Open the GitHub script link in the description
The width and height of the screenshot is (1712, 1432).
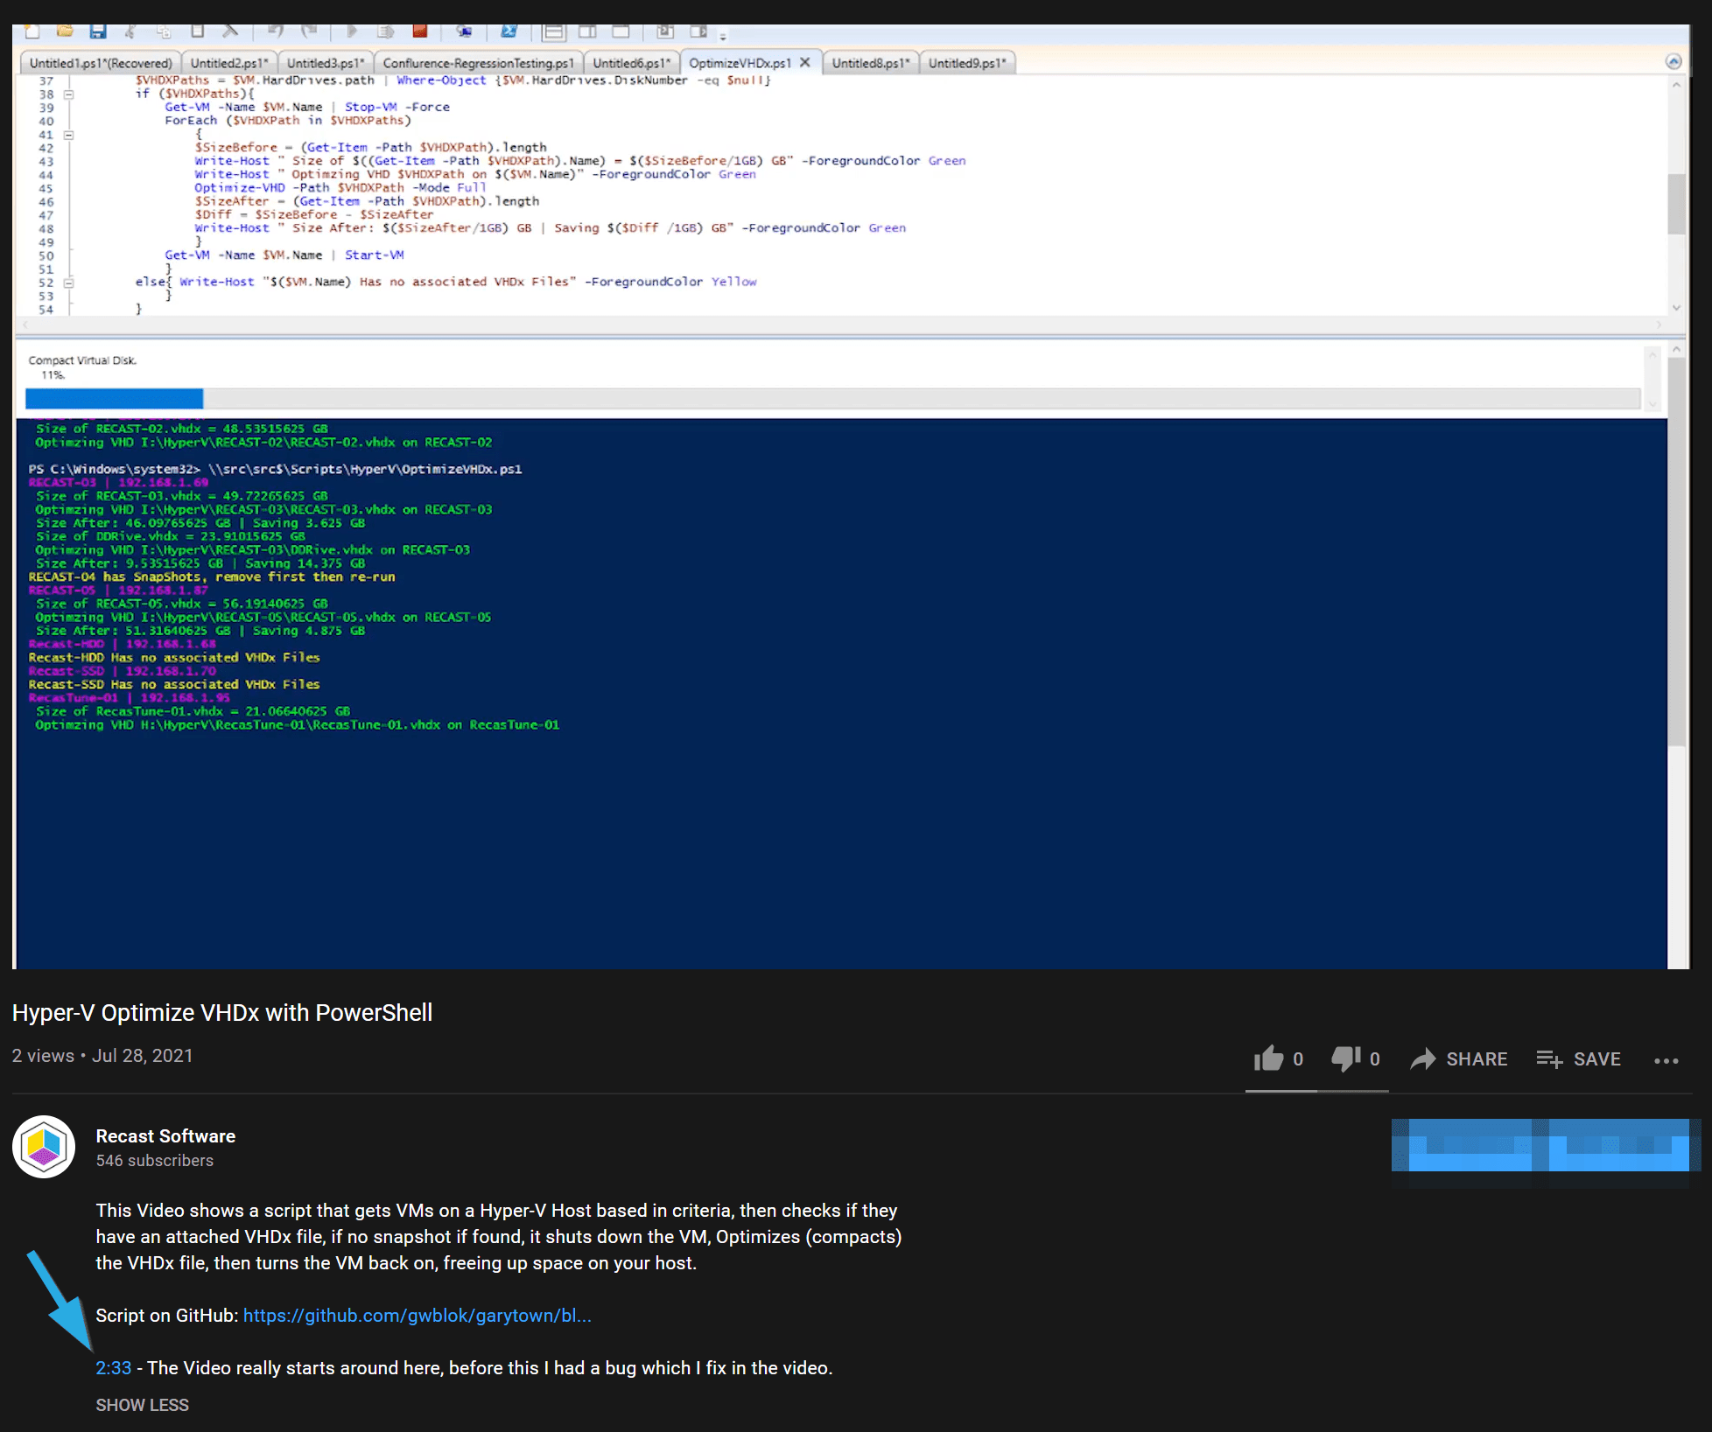(417, 1316)
